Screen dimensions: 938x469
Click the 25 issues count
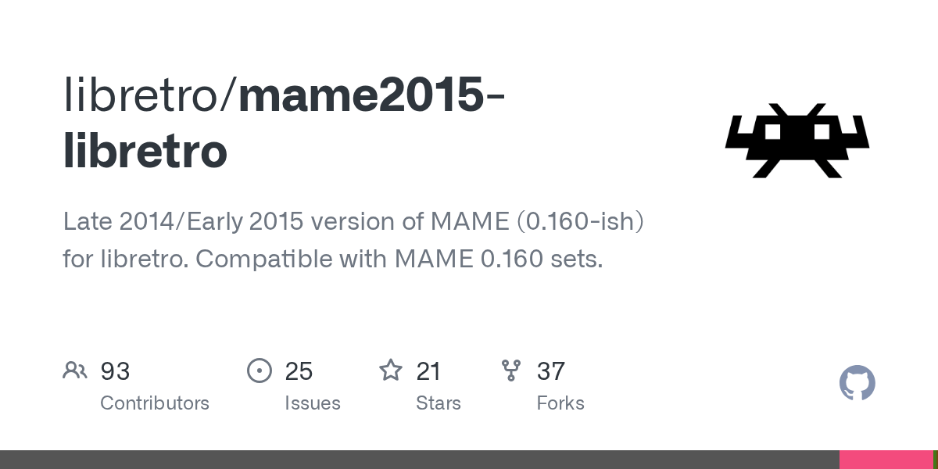coord(299,371)
